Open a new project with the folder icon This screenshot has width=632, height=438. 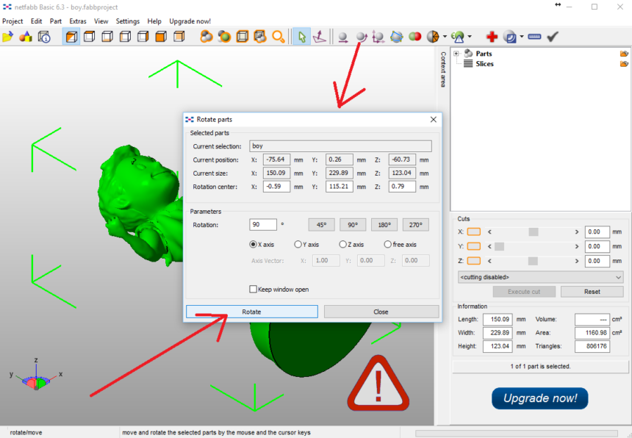click(x=10, y=36)
